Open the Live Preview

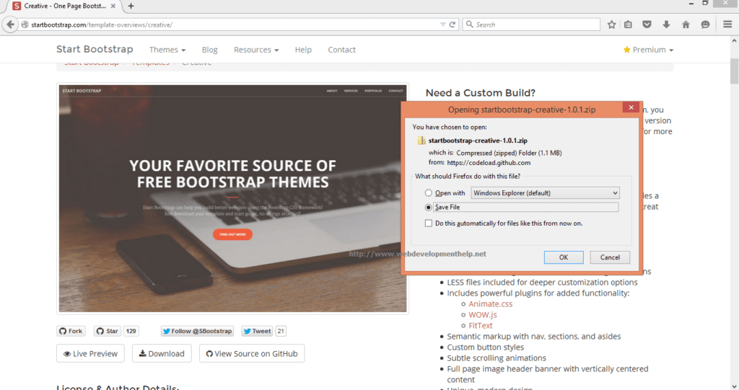click(90, 353)
